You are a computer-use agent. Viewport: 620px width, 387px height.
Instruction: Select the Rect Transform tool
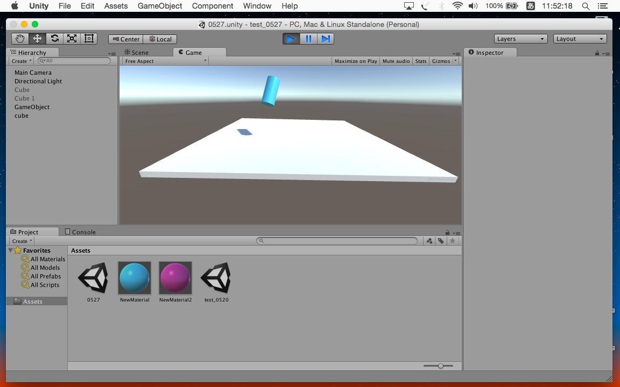89,39
